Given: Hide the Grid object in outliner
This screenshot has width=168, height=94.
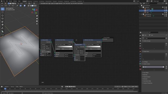Looking at the screenshot, I should coord(165,11).
